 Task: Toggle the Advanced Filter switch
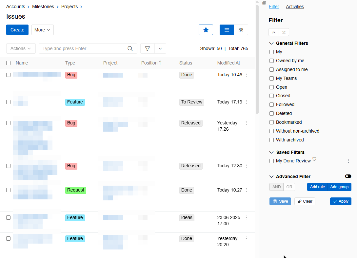[348, 176]
